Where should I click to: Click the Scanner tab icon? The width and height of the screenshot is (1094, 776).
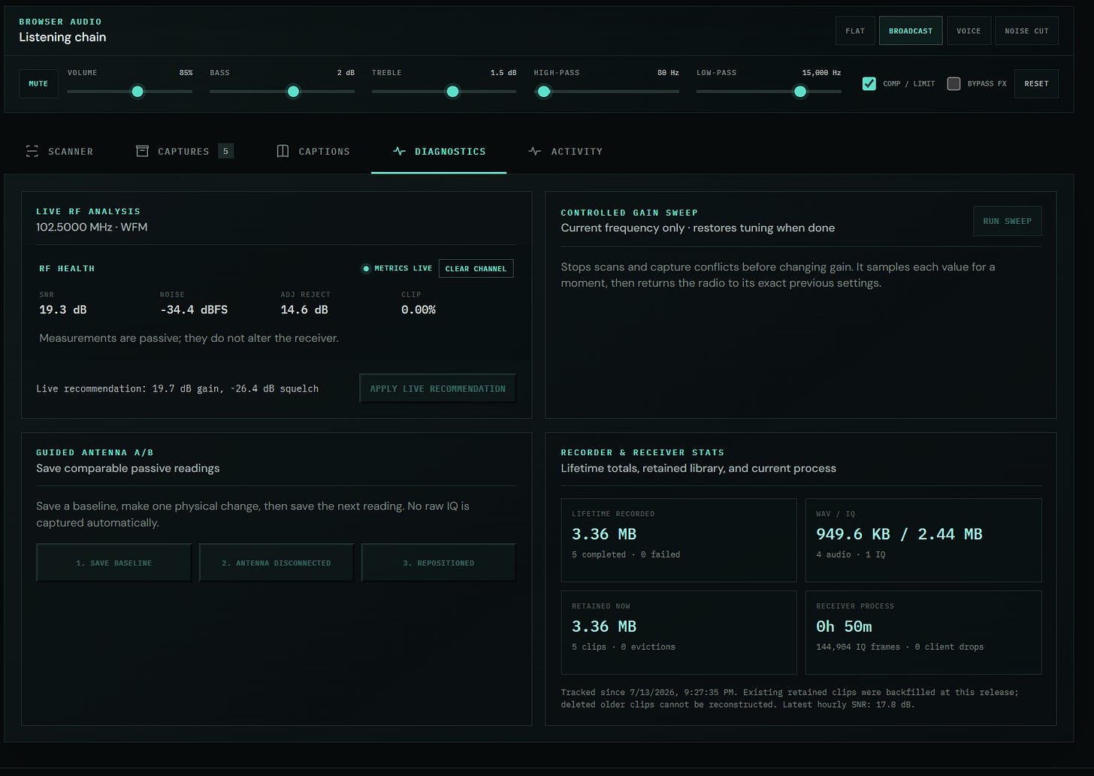32,151
